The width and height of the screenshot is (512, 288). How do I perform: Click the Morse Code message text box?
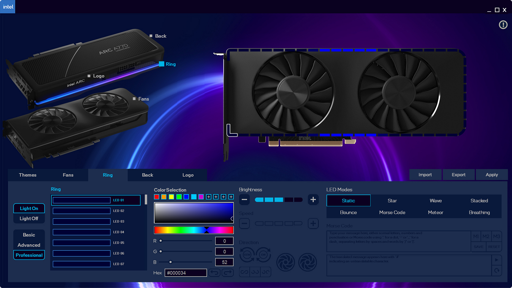point(399,241)
